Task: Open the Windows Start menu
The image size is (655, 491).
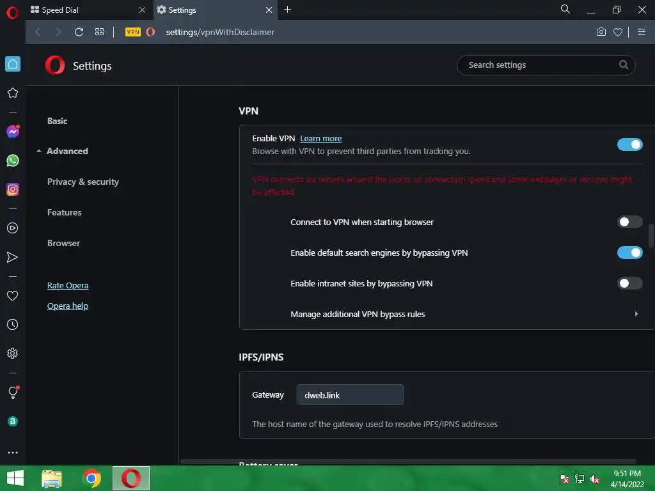Action: tap(15, 478)
